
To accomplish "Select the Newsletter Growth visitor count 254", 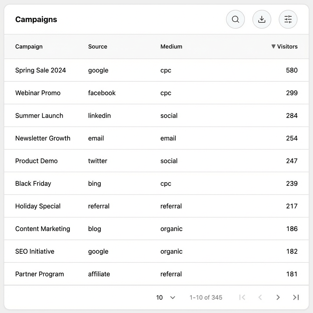I will click(292, 138).
